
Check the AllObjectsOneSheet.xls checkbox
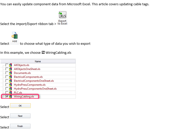point(7,69)
